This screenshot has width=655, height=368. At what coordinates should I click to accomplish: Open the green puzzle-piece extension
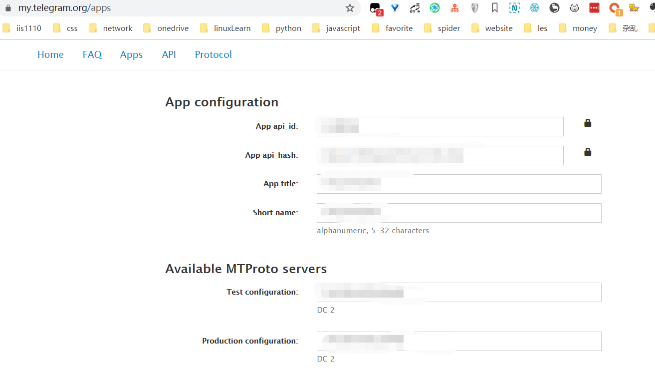point(435,7)
